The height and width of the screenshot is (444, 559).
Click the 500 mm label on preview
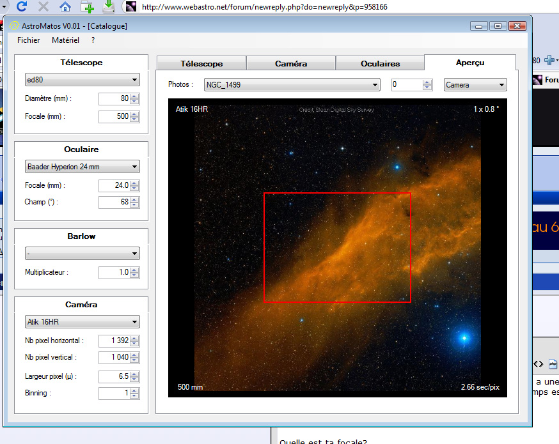coord(190,387)
